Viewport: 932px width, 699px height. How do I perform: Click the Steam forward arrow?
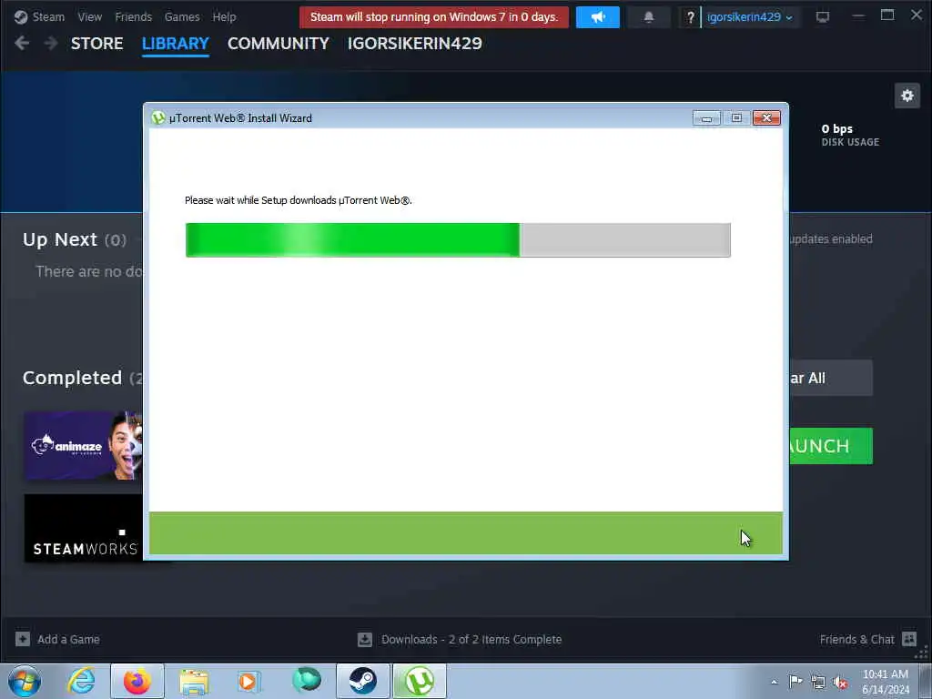(51, 43)
